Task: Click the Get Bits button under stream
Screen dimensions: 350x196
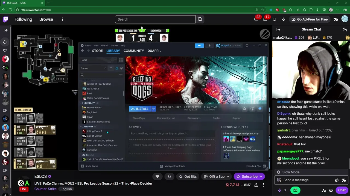Action: tap(187, 176)
